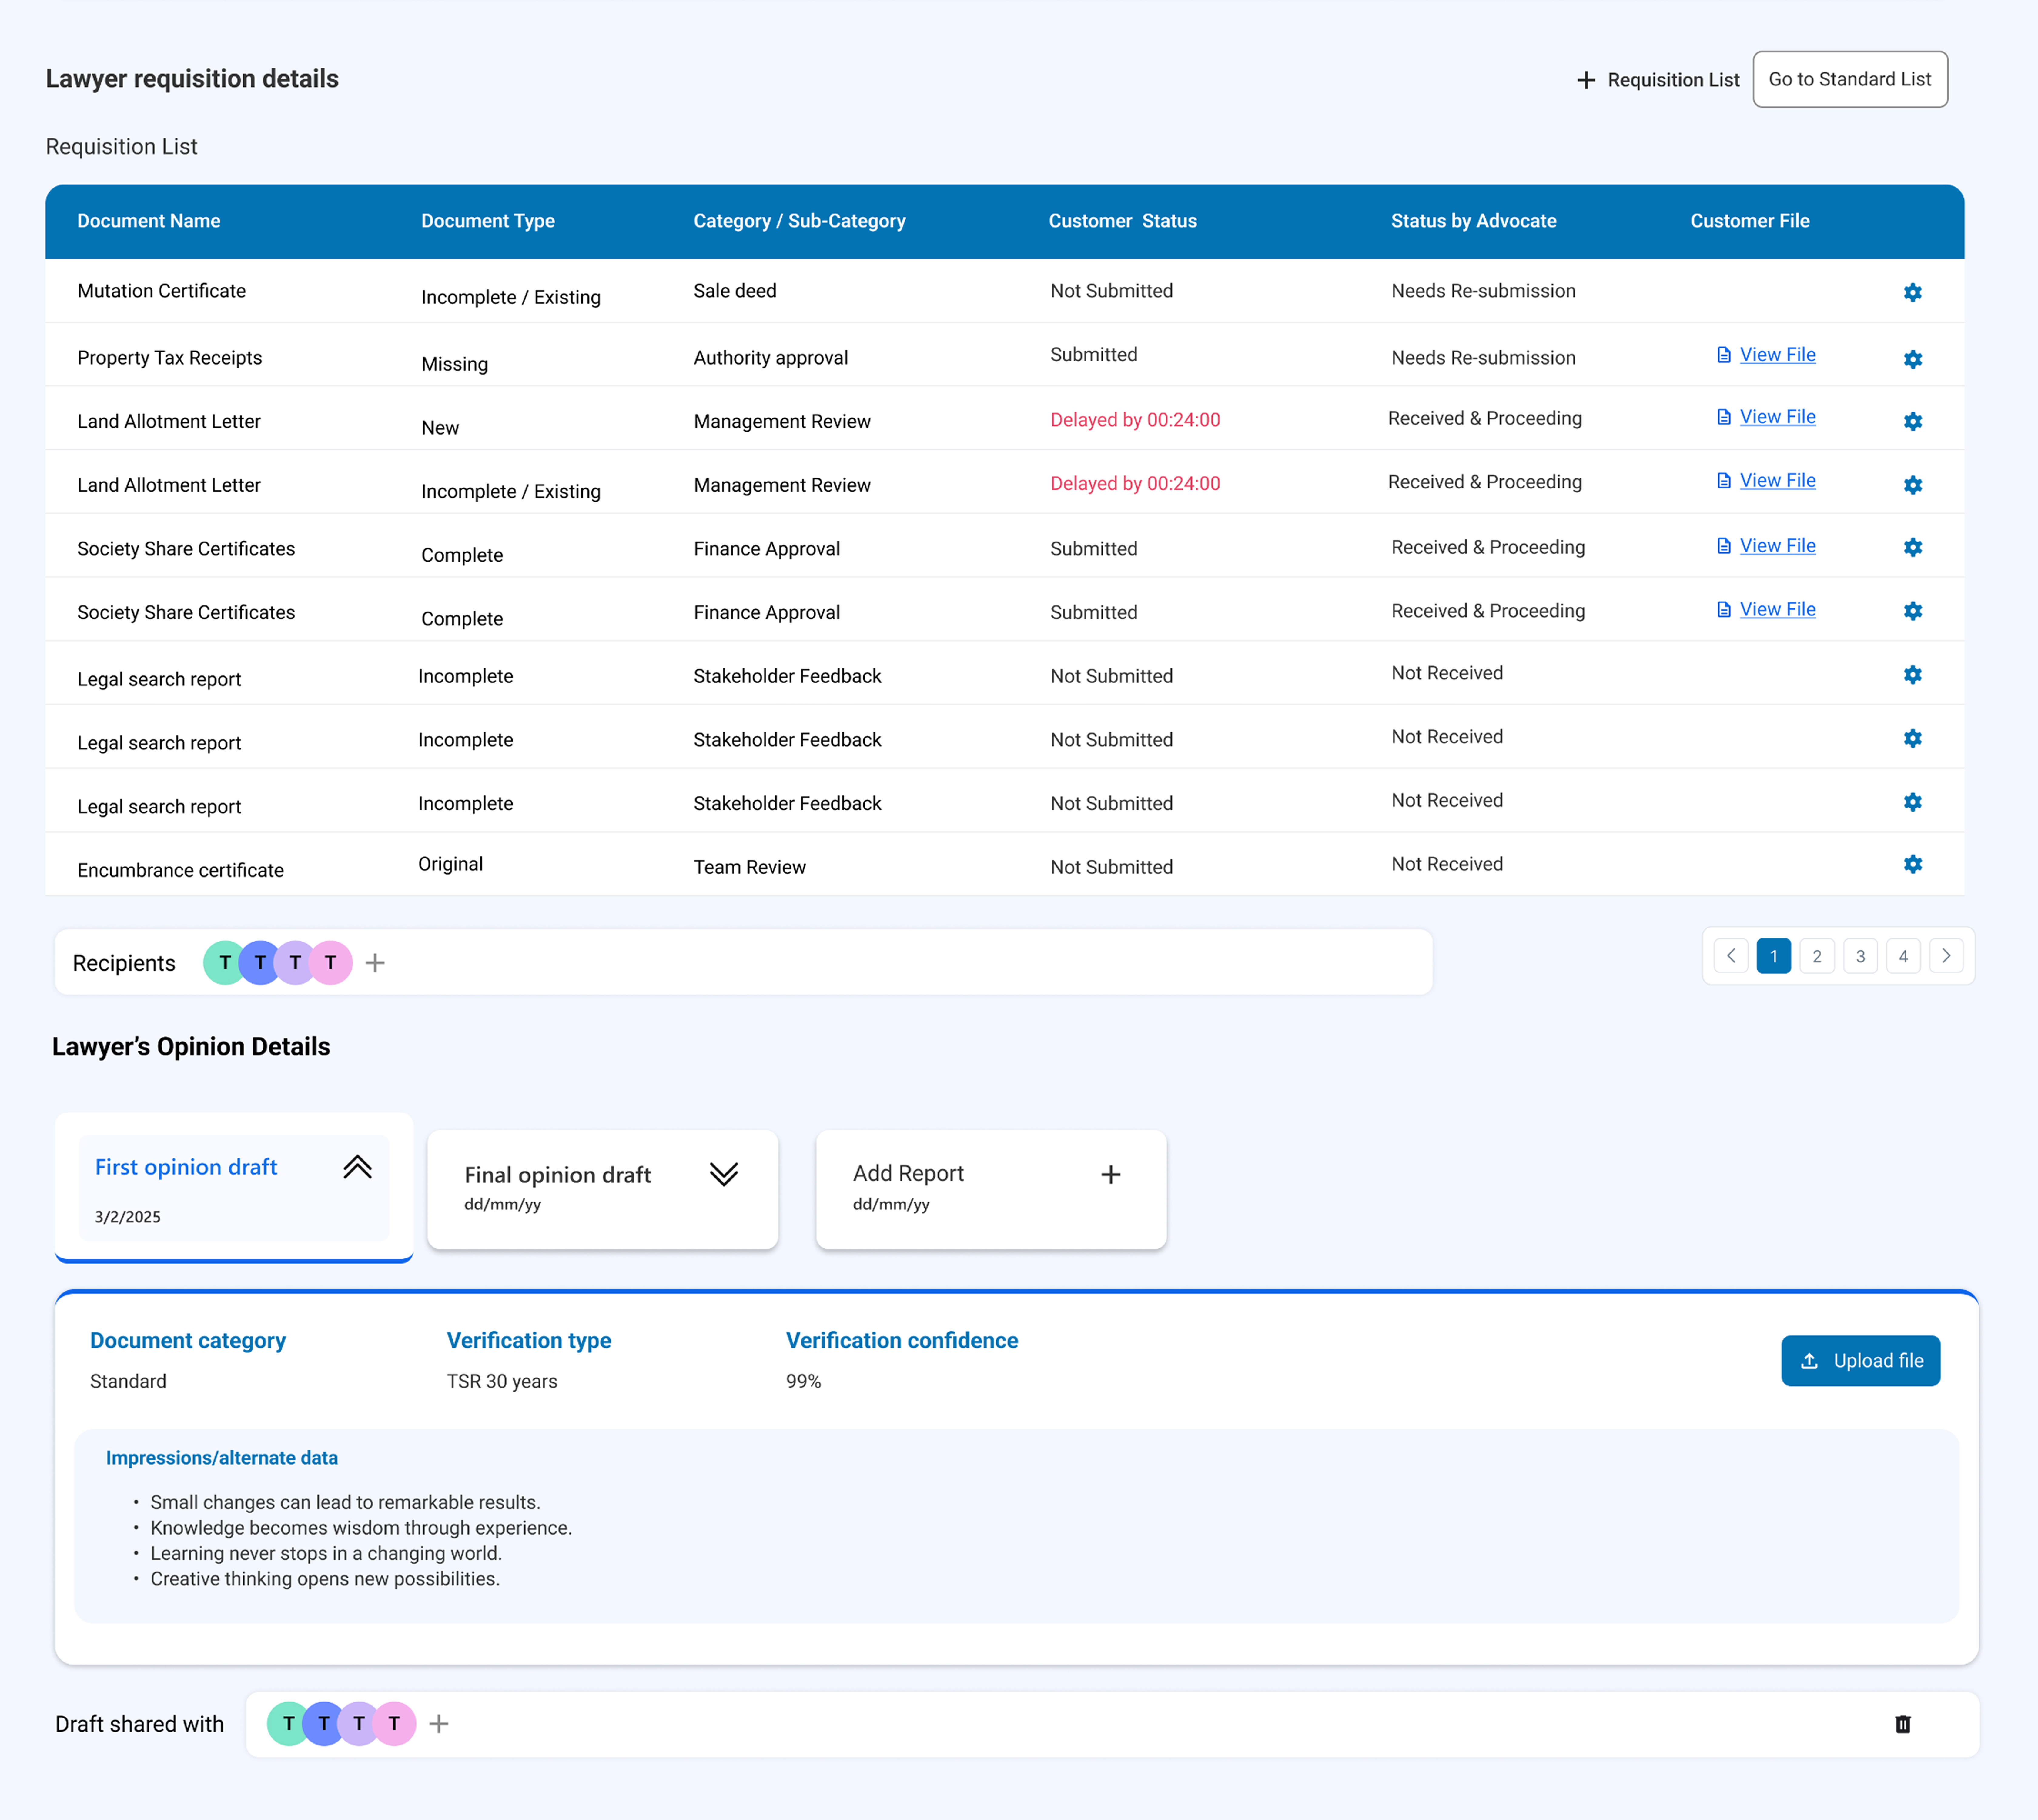Click the Category / Sub-Category column header
2038x1820 pixels.
799,221
